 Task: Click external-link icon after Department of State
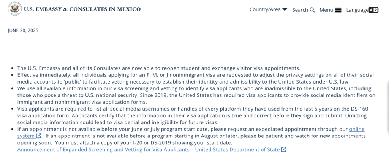284,150
